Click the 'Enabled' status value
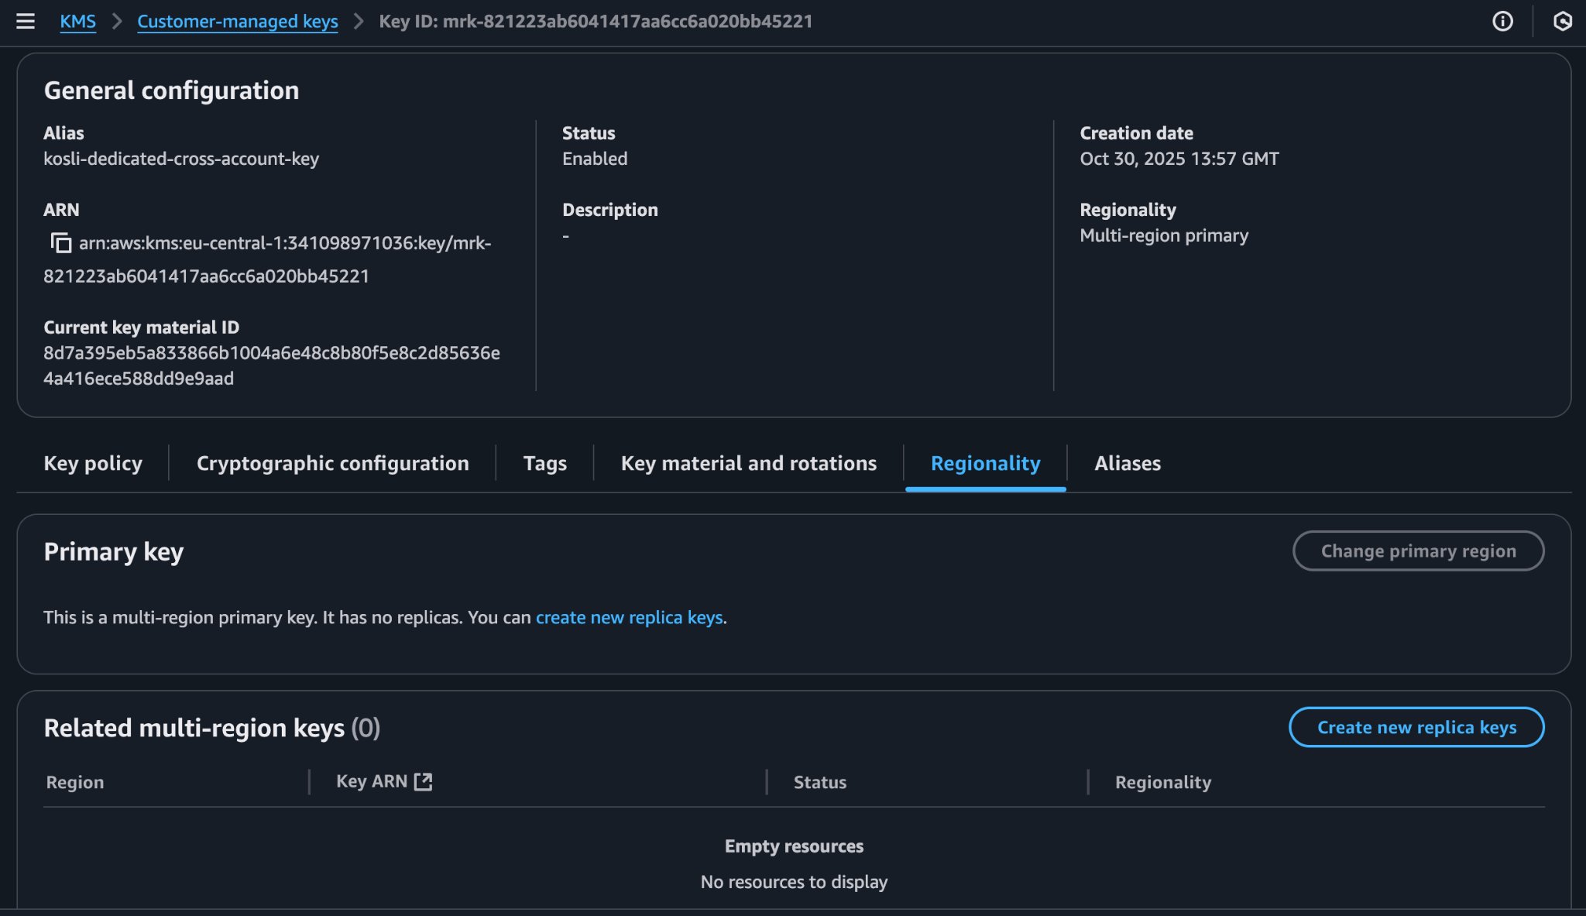The width and height of the screenshot is (1586, 916). point(595,159)
